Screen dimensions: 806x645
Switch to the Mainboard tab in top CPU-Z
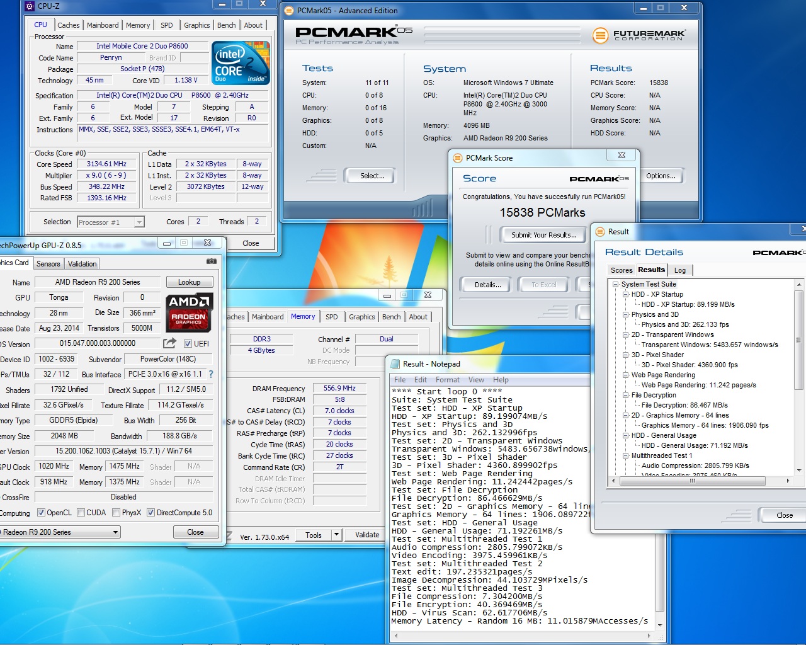[103, 25]
